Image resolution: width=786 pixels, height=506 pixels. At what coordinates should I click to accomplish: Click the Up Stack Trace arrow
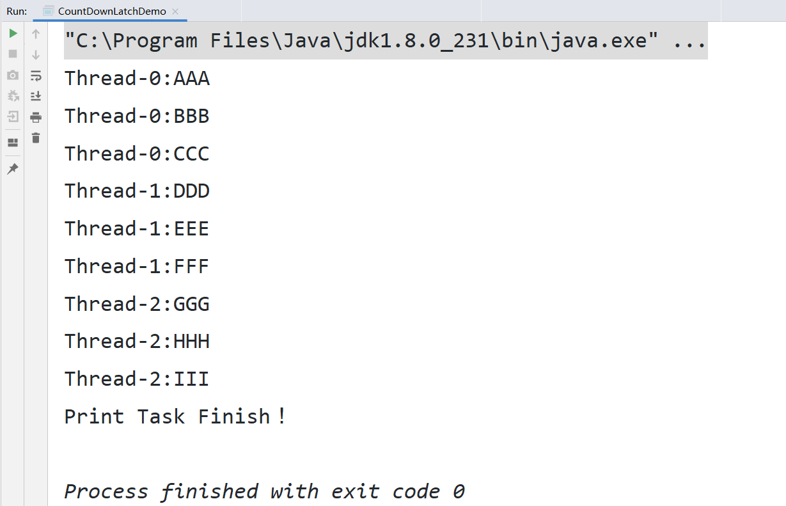pyautogui.click(x=36, y=34)
